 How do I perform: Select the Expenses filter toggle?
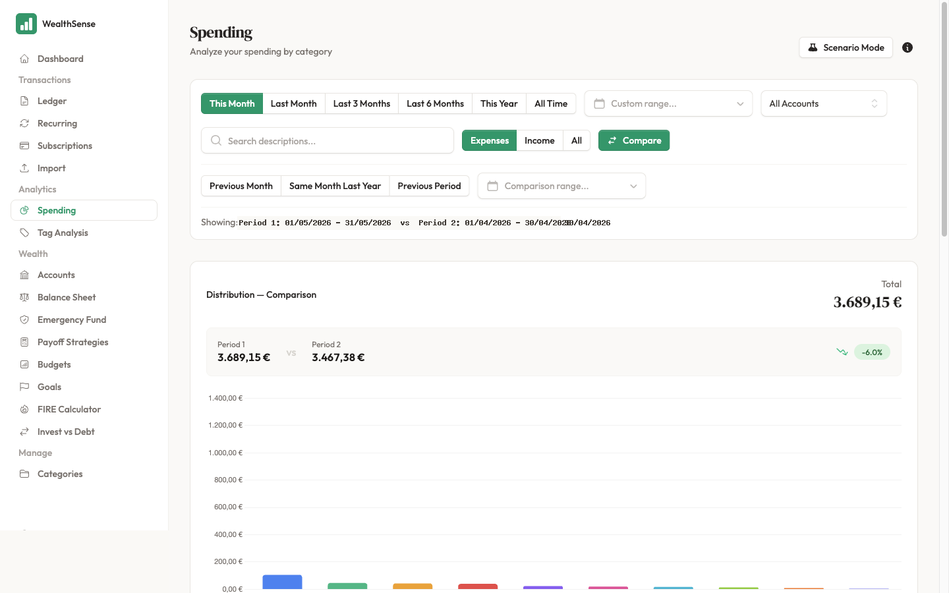(490, 140)
